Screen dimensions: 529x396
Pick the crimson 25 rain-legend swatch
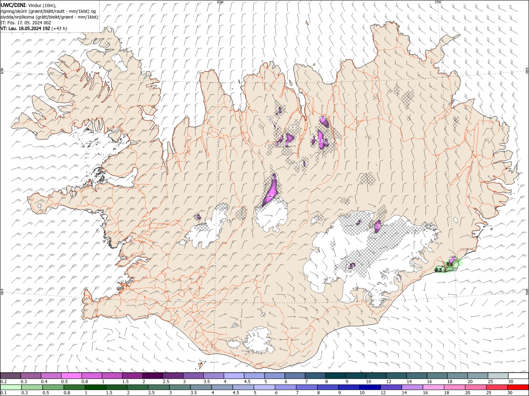(497, 387)
